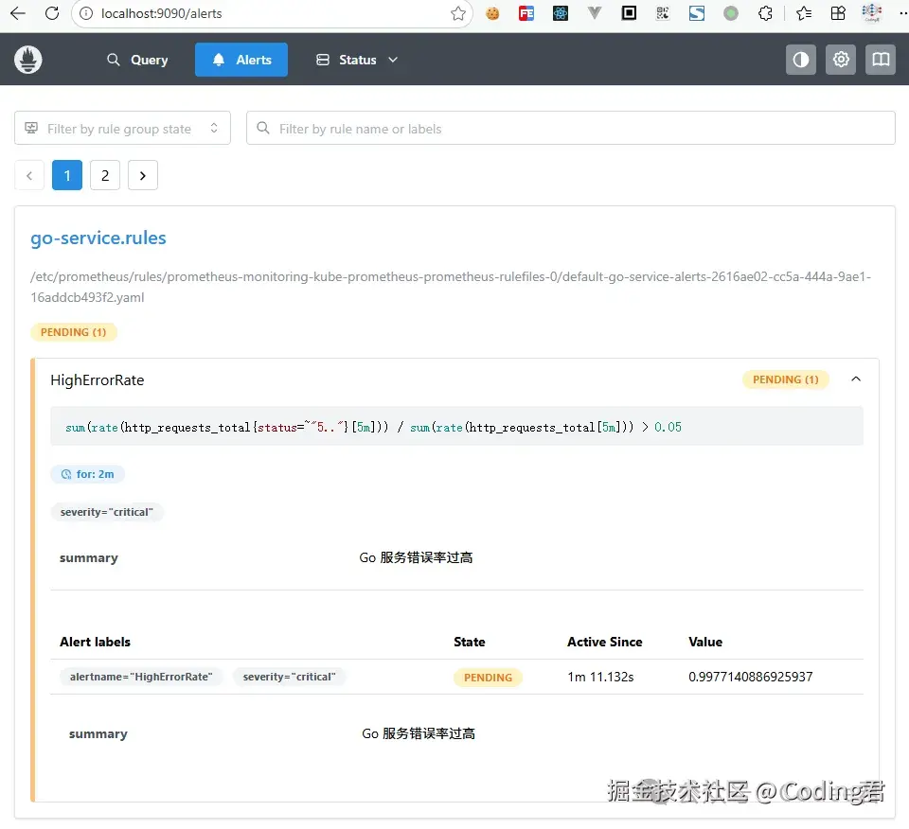
Task: Click the Vue devtools V extension icon
Action: tap(595, 13)
